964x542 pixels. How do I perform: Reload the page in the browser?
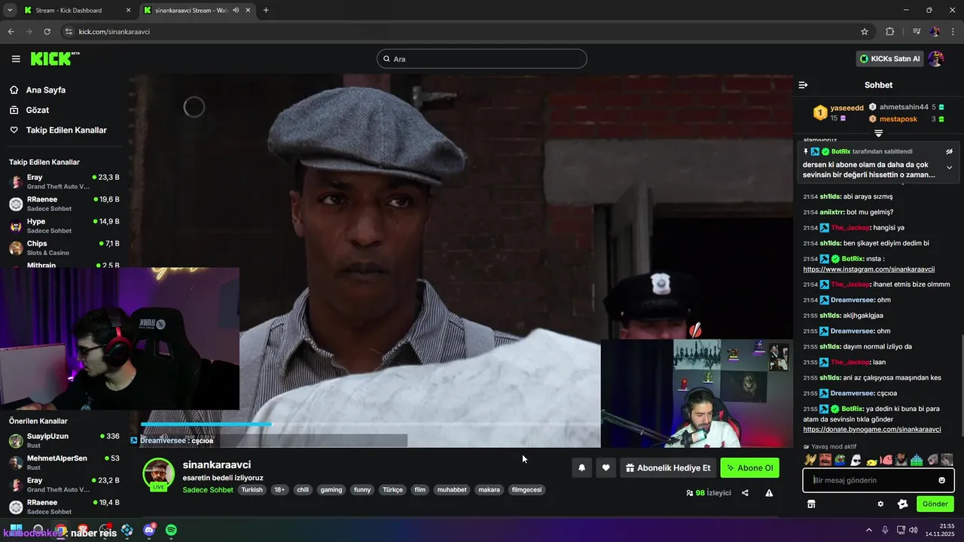47,32
